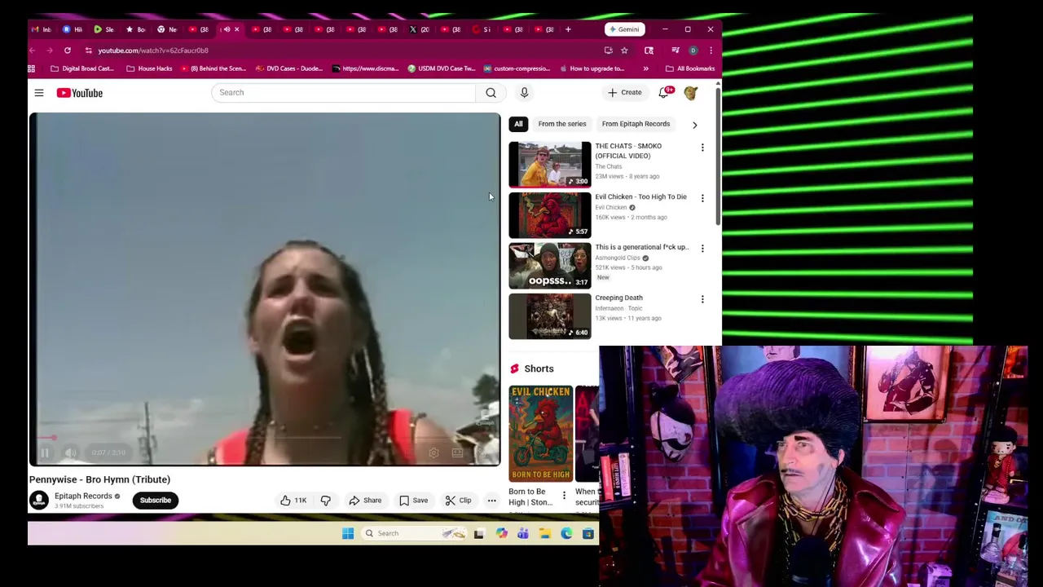Bookmark this page with the star icon
The width and height of the screenshot is (1043, 587).
point(624,51)
